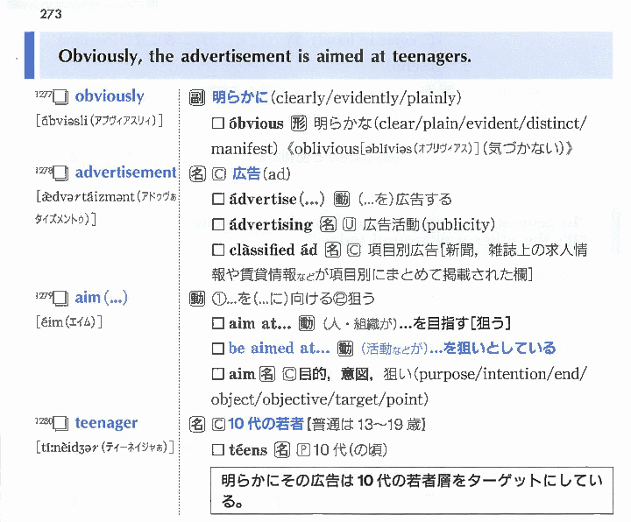The height and width of the screenshot is (522, 631).
Task: Click the 動 icon after 'aim at...'
Action: (x=307, y=324)
